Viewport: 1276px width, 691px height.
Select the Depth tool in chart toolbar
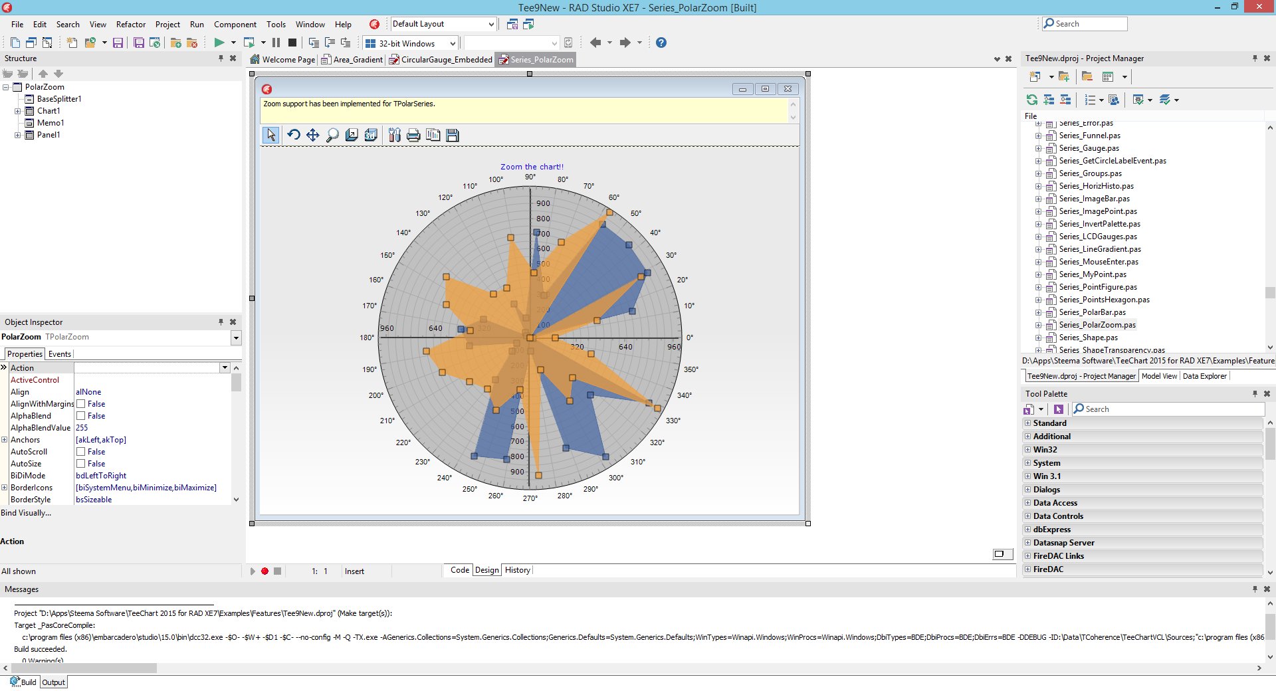coord(352,135)
